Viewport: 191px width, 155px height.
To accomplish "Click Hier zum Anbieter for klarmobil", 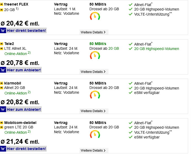I will click(x=24, y=109).
